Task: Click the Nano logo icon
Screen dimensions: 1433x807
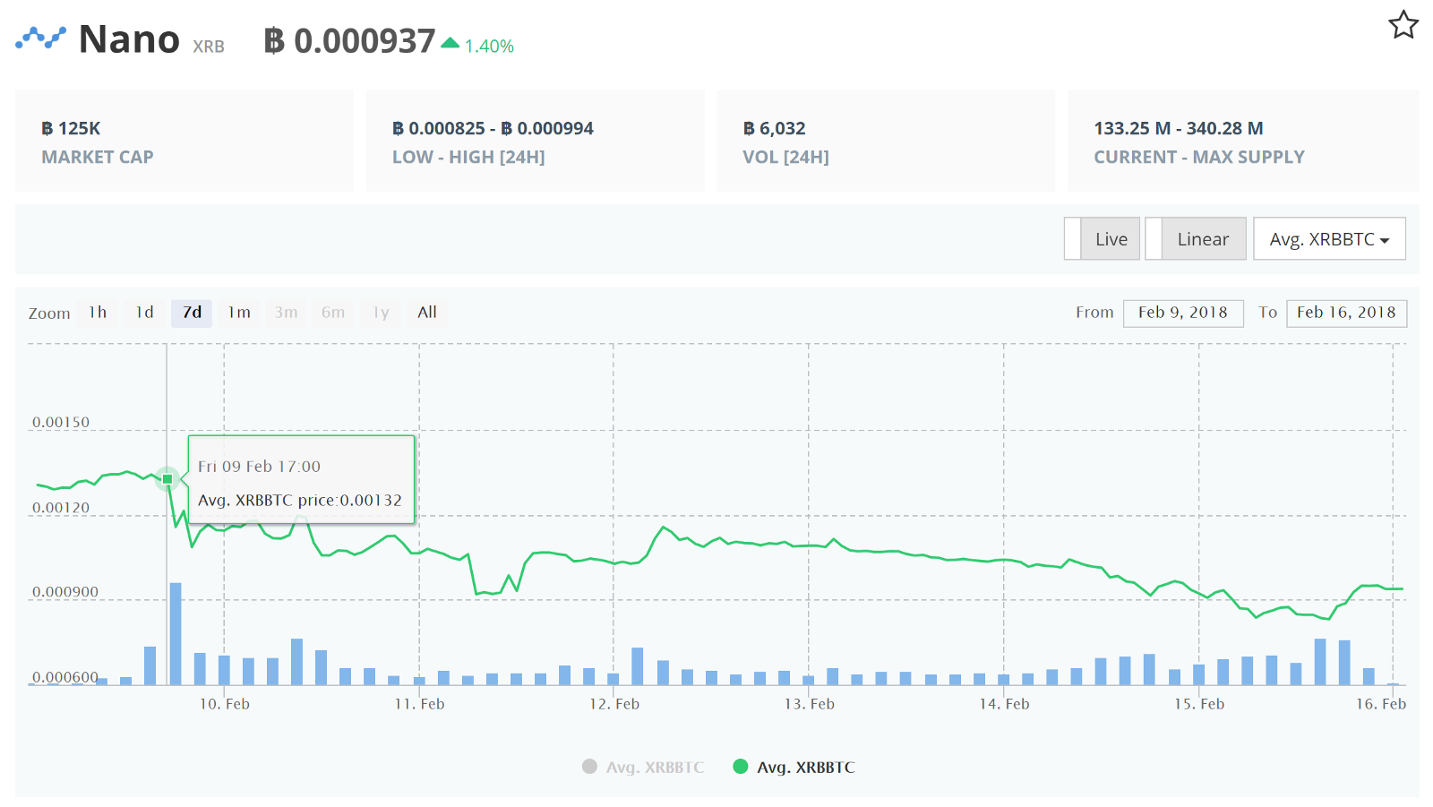Action: click(40, 39)
